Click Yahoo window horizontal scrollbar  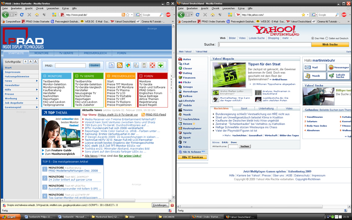(251, 206)
